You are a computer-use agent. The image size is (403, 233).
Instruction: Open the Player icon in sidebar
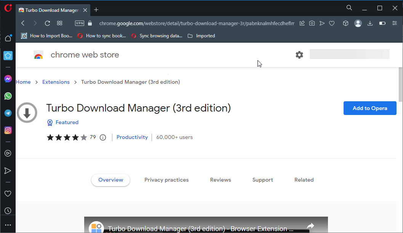pos(8,153)
